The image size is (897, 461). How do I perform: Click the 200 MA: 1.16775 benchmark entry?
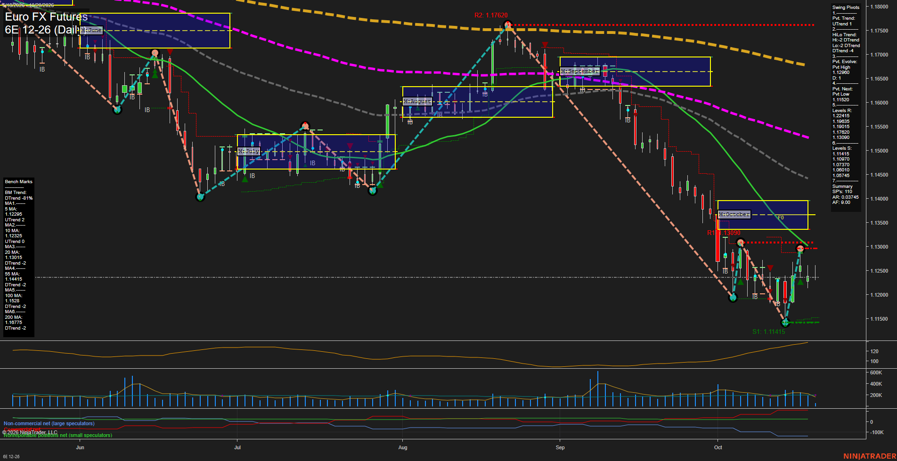coord(14,320)
